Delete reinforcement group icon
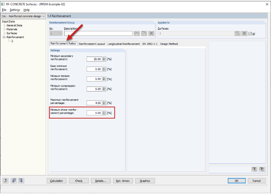Screen dimensions: 271x194 152,33
